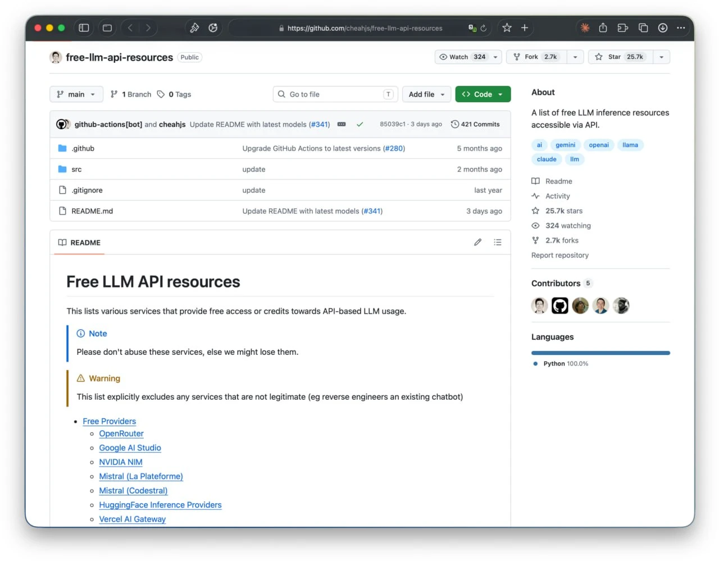719x561 pixels.
Task: Open the first contributor avatar
Action: coord(540,305)
